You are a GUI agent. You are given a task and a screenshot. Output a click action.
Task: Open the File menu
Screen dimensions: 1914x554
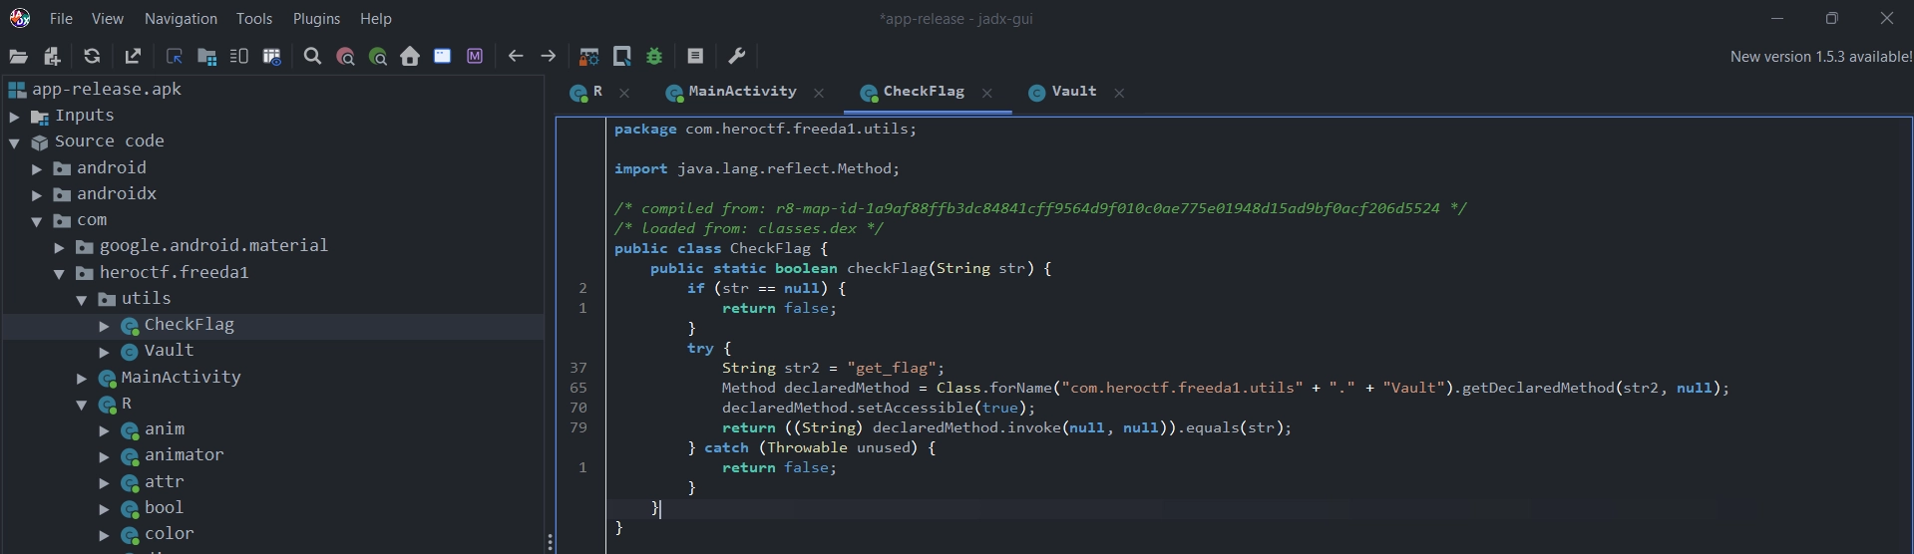click(61, 19)
